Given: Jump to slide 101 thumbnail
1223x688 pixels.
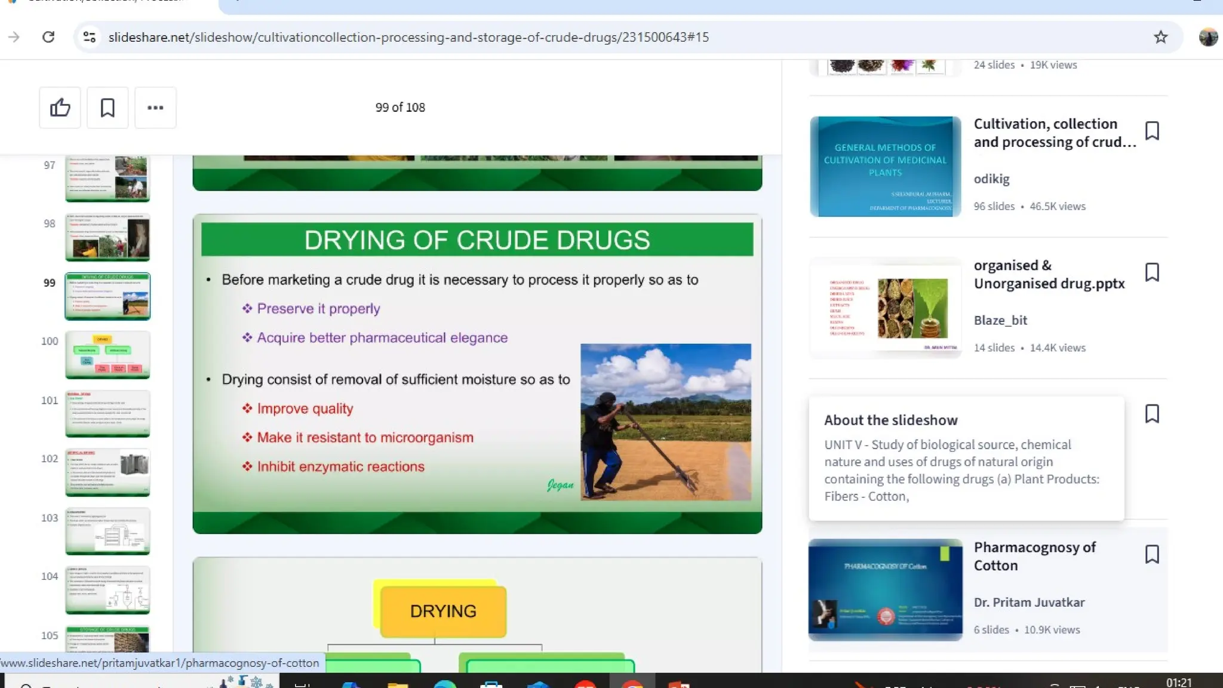Looking at the screenshot, I should (x=107, y=414).
